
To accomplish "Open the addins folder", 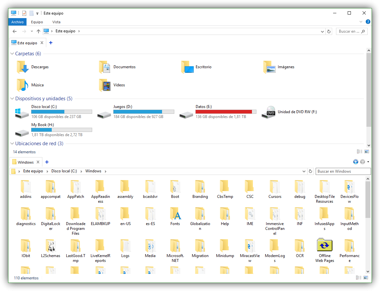I will (26, 189).
